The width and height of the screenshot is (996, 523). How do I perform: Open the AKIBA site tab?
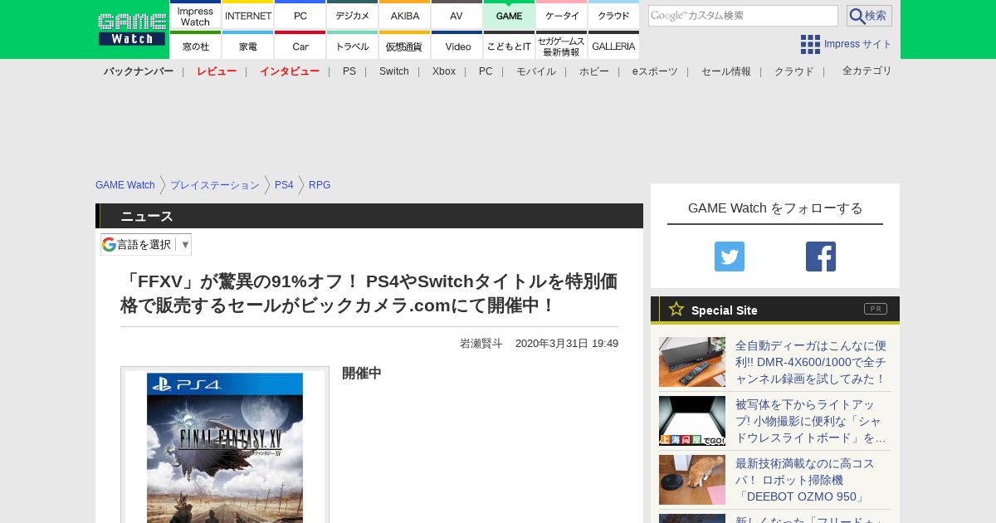pos(405,15)
